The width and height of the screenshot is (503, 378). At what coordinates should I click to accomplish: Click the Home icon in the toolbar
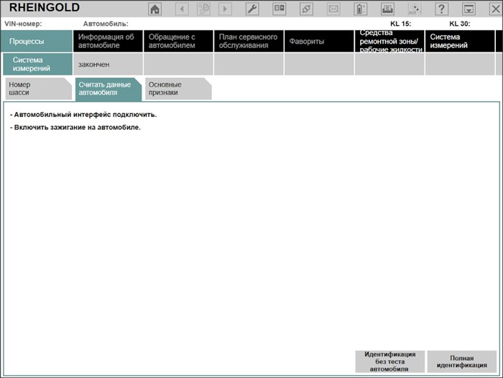tap(154, 9)
